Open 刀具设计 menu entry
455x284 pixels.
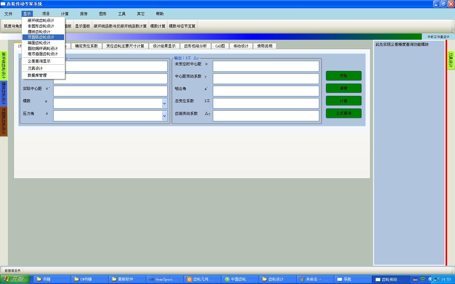43,68
